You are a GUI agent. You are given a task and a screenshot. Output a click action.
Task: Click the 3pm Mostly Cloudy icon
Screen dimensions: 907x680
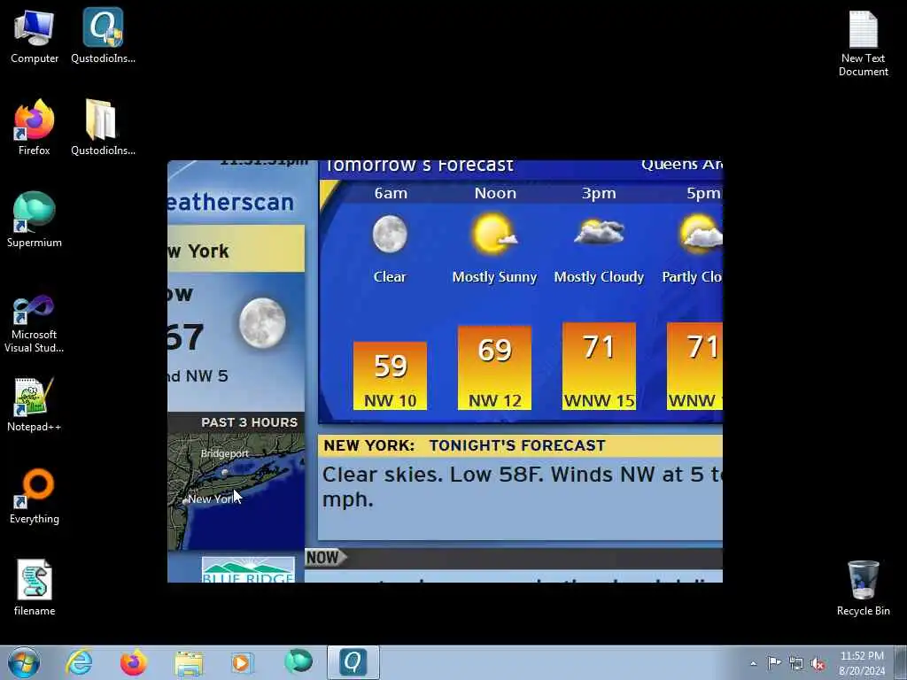click(599, 233)
